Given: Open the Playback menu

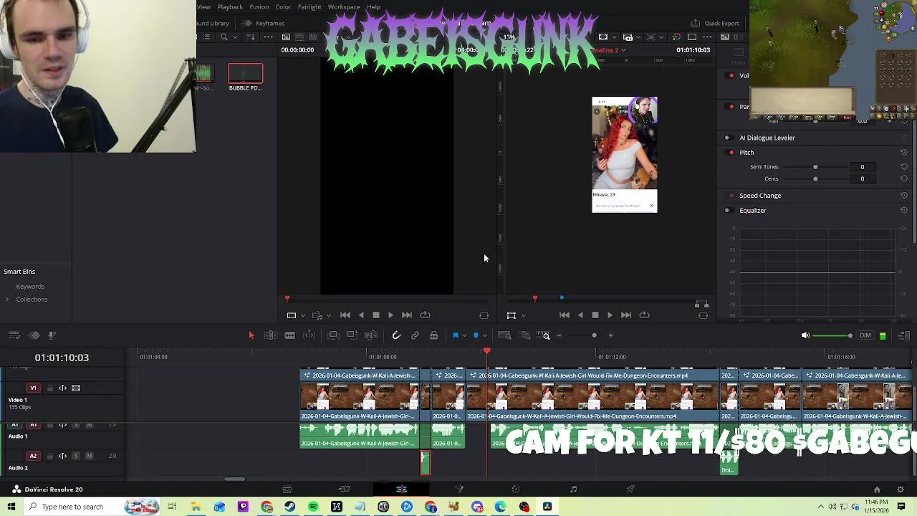Looking at the screenshot, I should [230, 7].
